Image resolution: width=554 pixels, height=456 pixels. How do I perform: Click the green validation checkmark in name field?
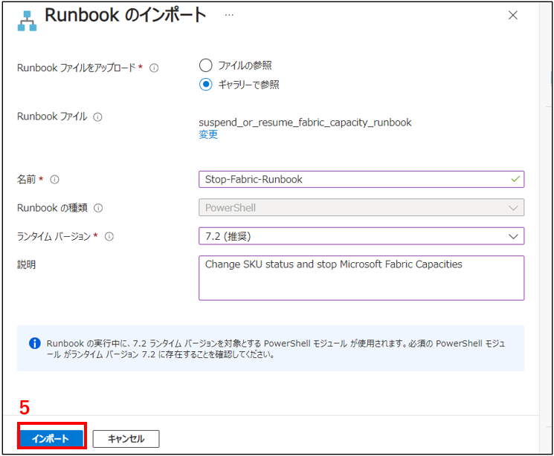pos(515,179)
